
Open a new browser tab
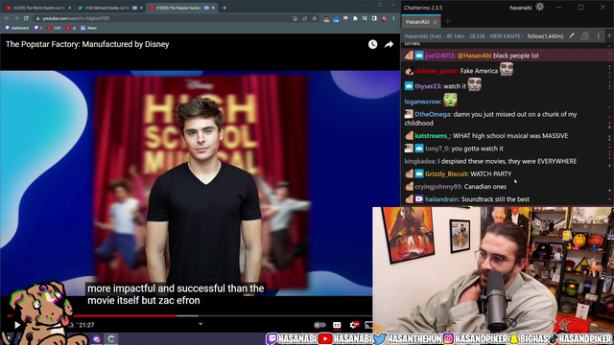pos(224,8)
